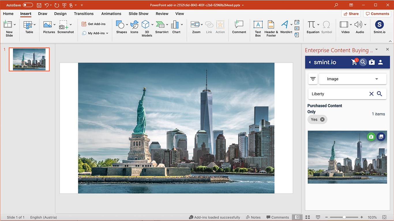394x221 pixels.
Task: Undo the last action
Action: point(47,5)
